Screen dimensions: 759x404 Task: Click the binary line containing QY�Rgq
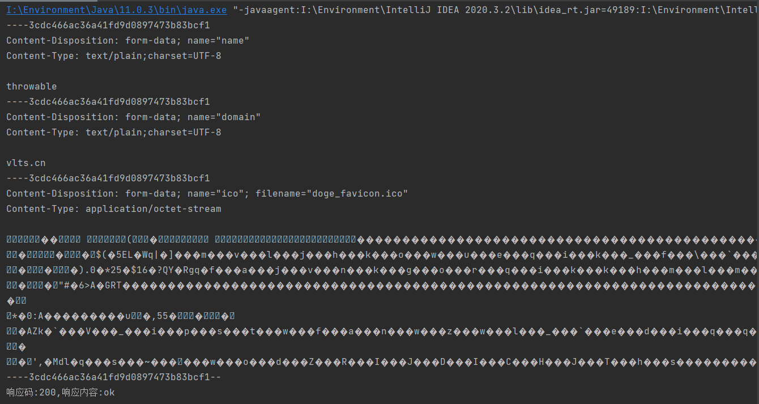click(x=382, y=270)
